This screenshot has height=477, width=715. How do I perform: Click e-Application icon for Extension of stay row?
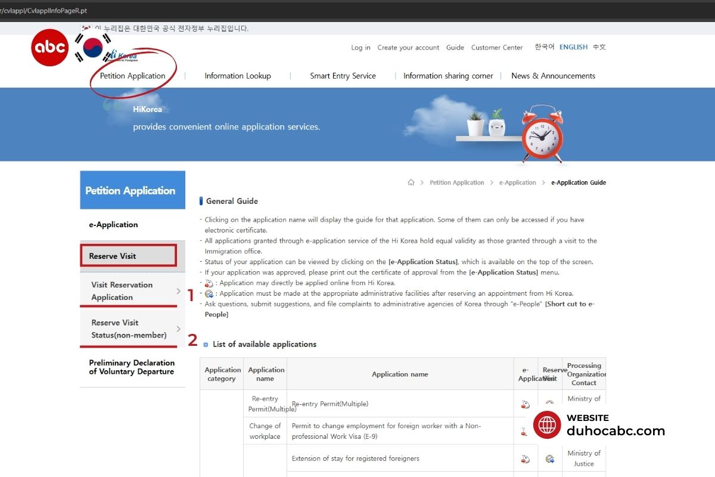click(x=526, y=459)
